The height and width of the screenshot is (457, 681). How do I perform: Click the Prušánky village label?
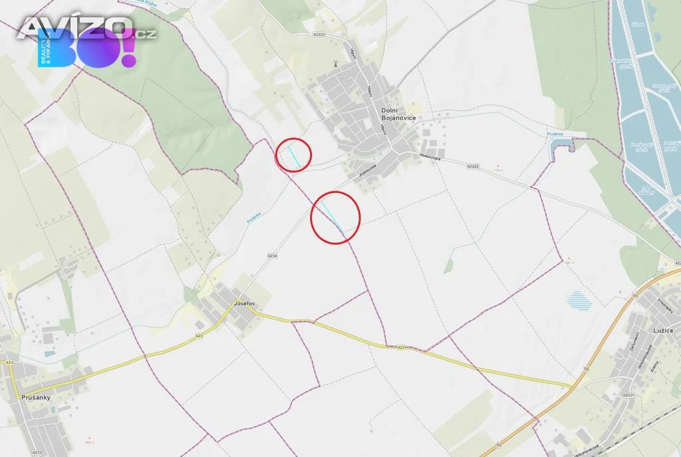(36, 398)
